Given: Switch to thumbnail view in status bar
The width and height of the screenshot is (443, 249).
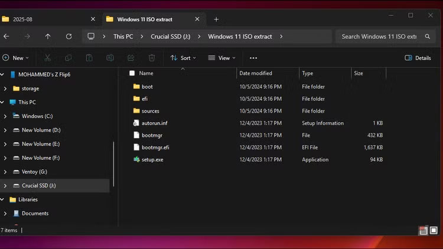Looking at the screenshot, I should coord(435,230).
